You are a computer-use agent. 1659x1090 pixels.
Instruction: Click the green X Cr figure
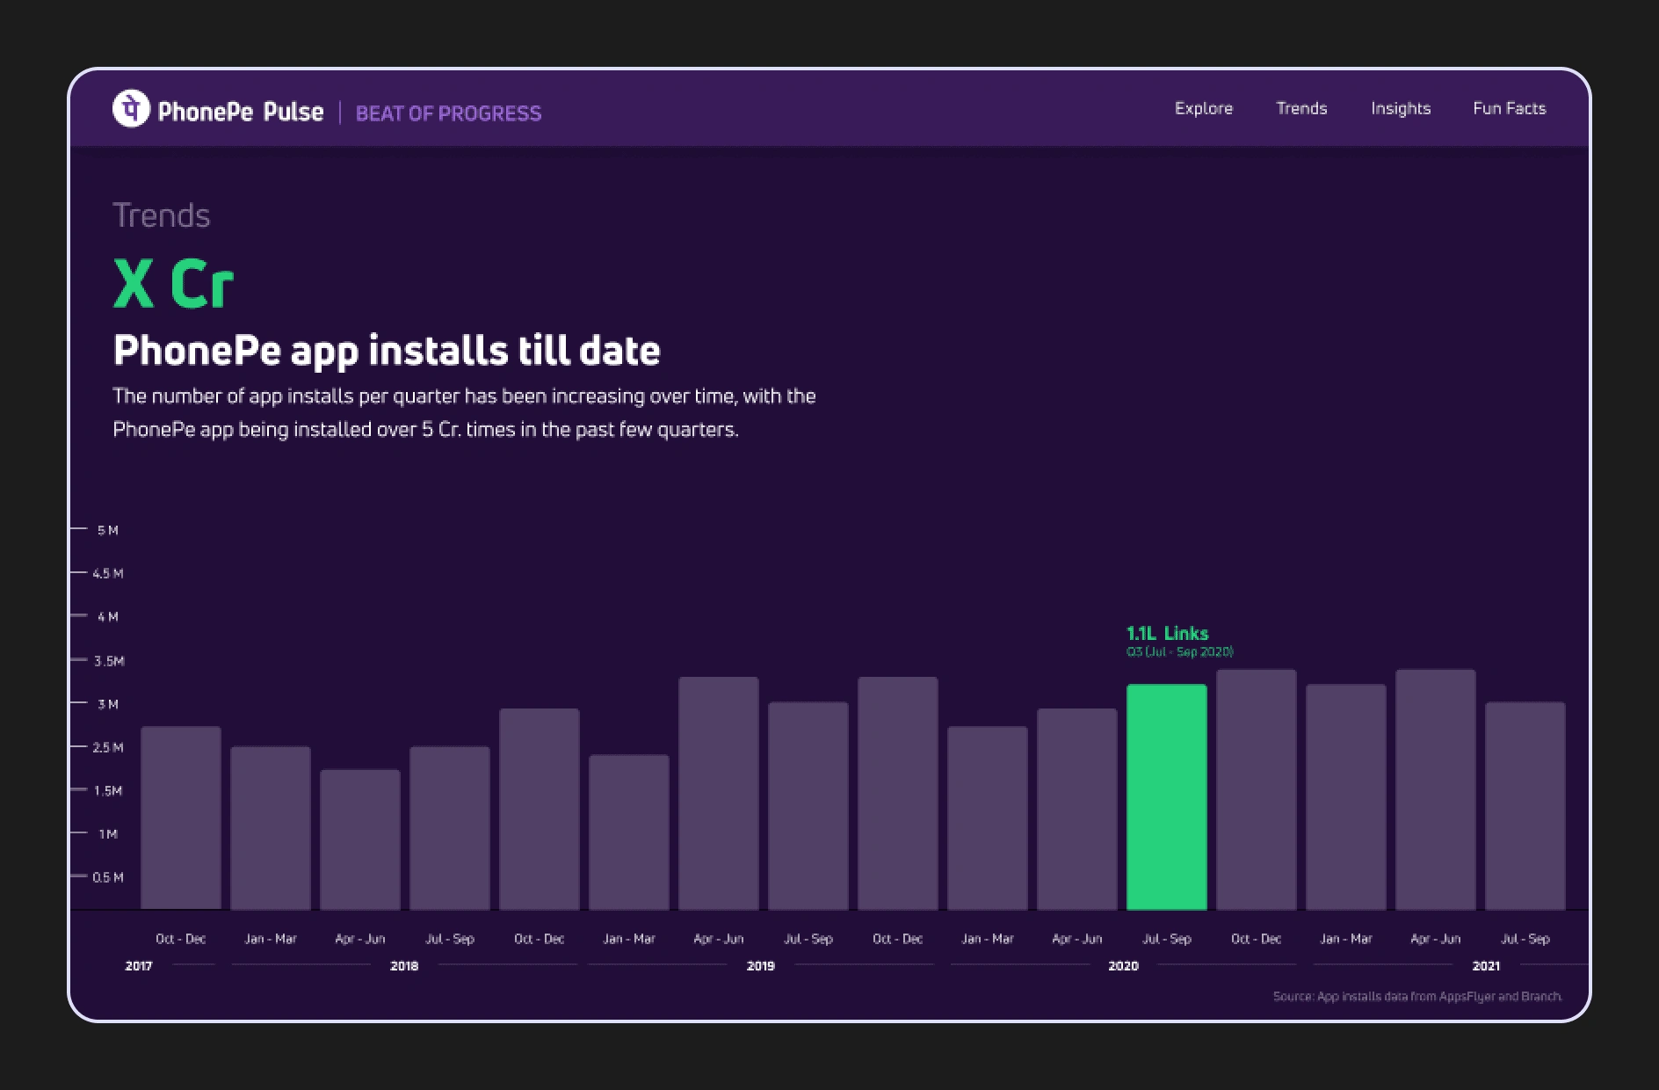pyautogui.click(x=174, y=283)
